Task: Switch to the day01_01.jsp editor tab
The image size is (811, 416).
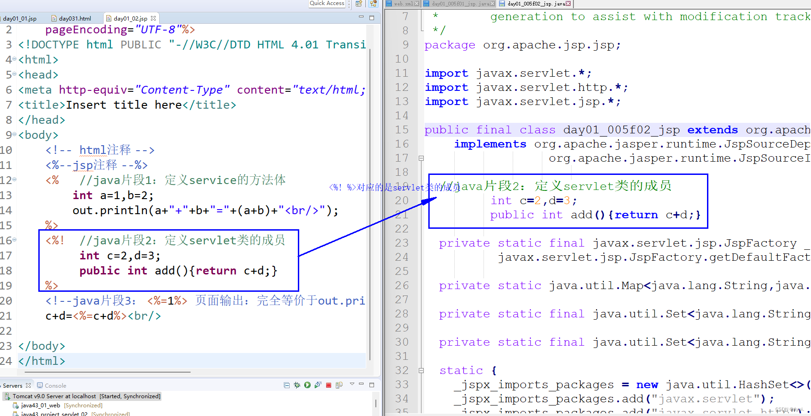Action: 20,19
